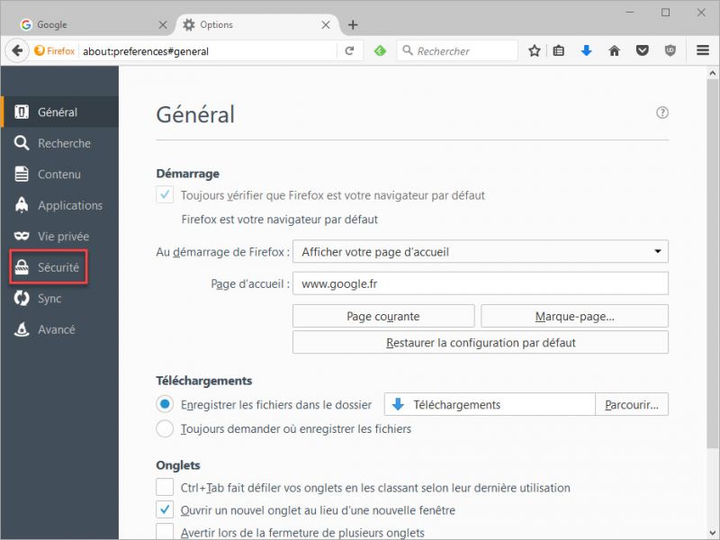Viewport: 720px width, 540px height.
Task: Open downloads with the blue arrow icon
Action: (587, 50)
